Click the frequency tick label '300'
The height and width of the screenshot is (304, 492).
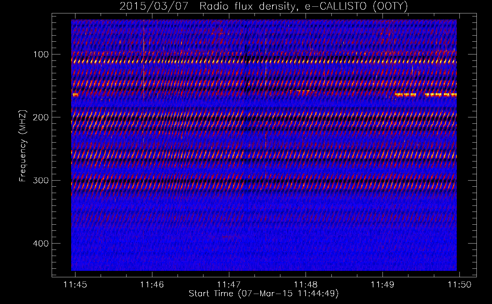(41, 180)
